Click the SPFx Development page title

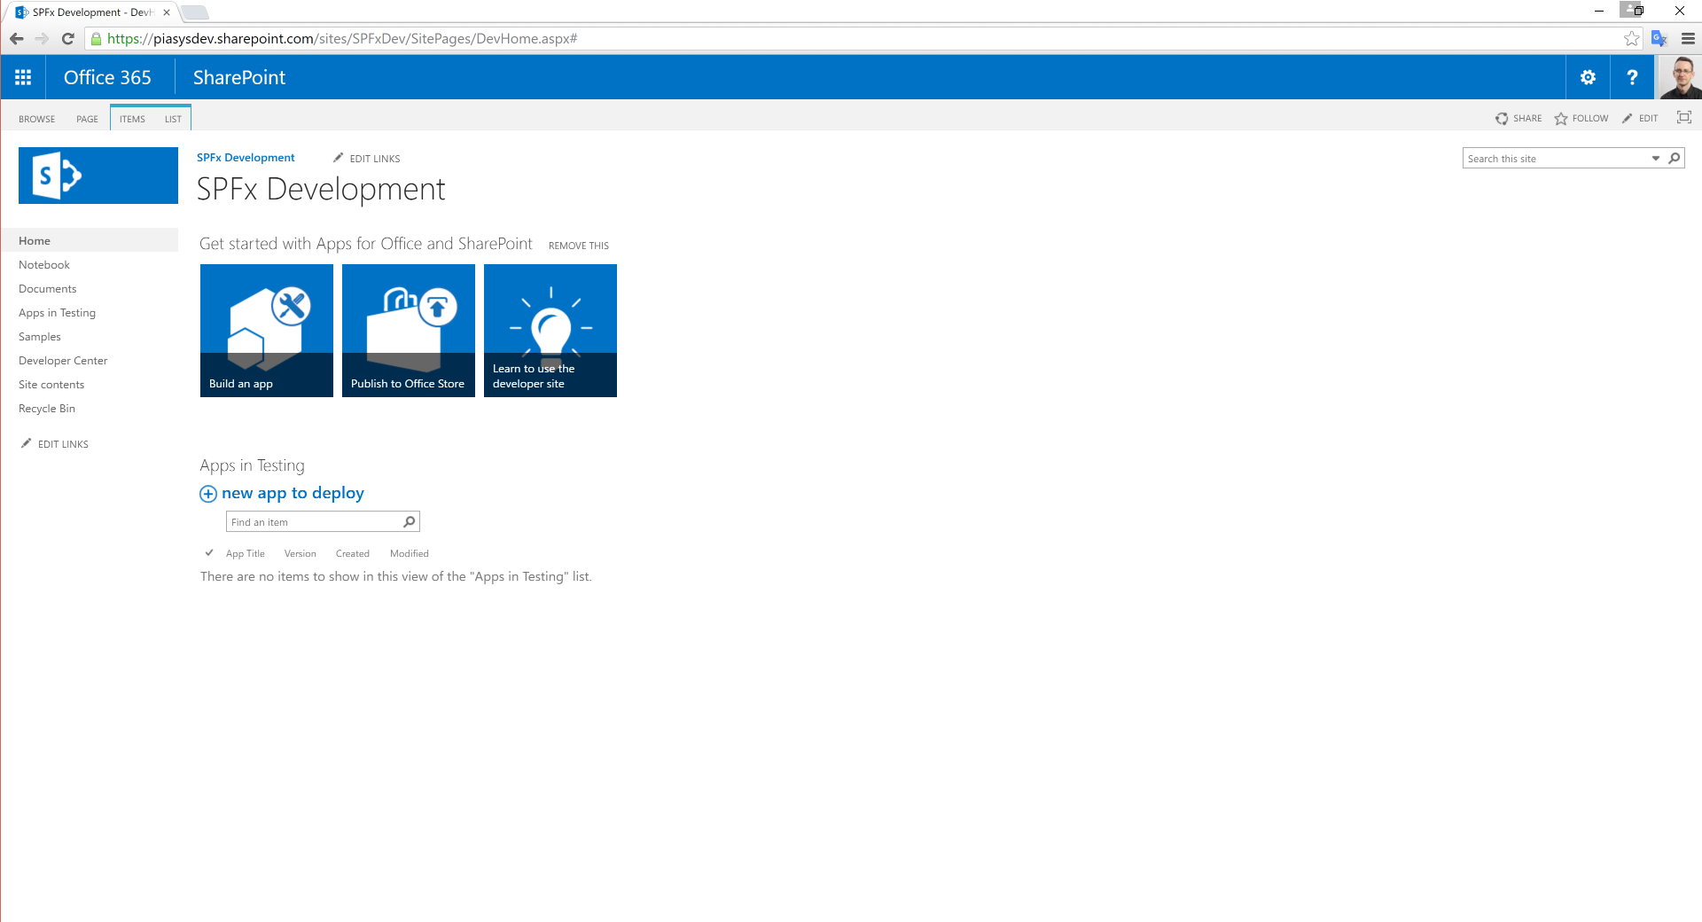point(321,189)
